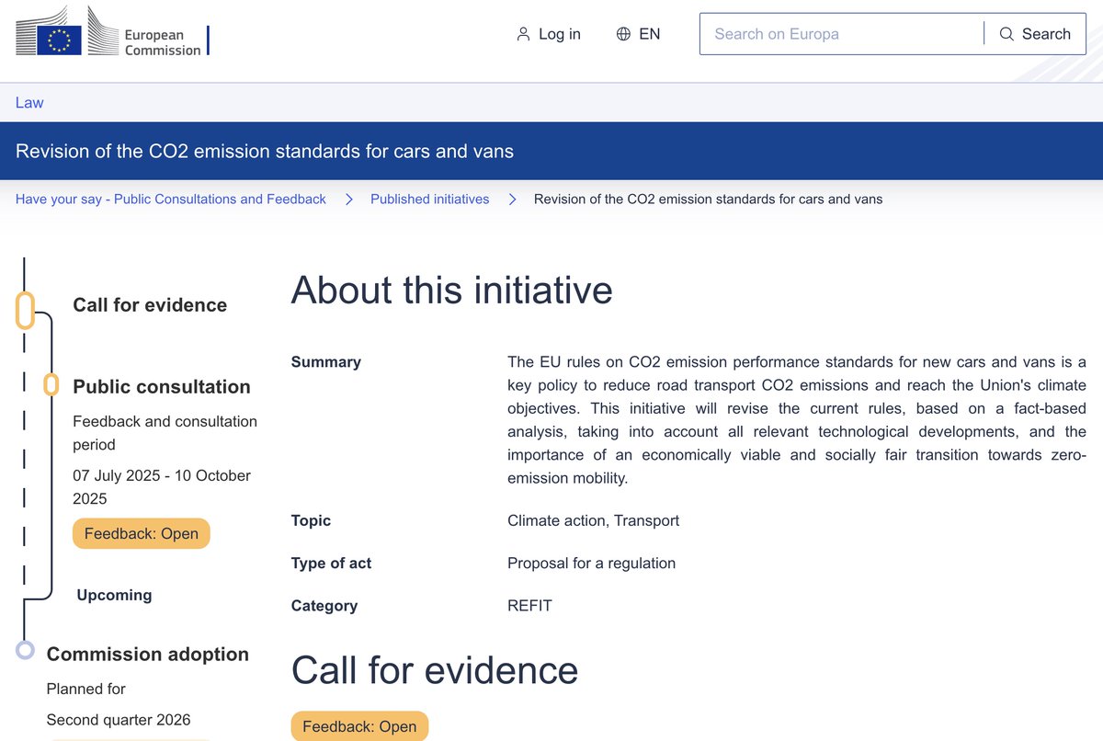The height and width of the screenshot is (741, 1103).
Task: Click the date range 07 July 2025 - 10 October 2025
Action: (x=162, y=487)
